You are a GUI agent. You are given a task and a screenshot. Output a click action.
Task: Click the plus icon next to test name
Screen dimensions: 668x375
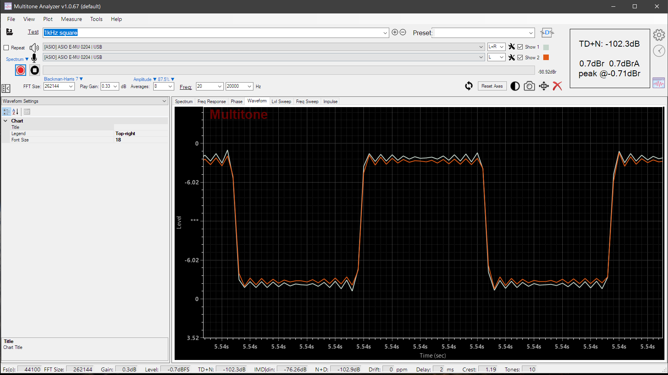click(395, 32)
